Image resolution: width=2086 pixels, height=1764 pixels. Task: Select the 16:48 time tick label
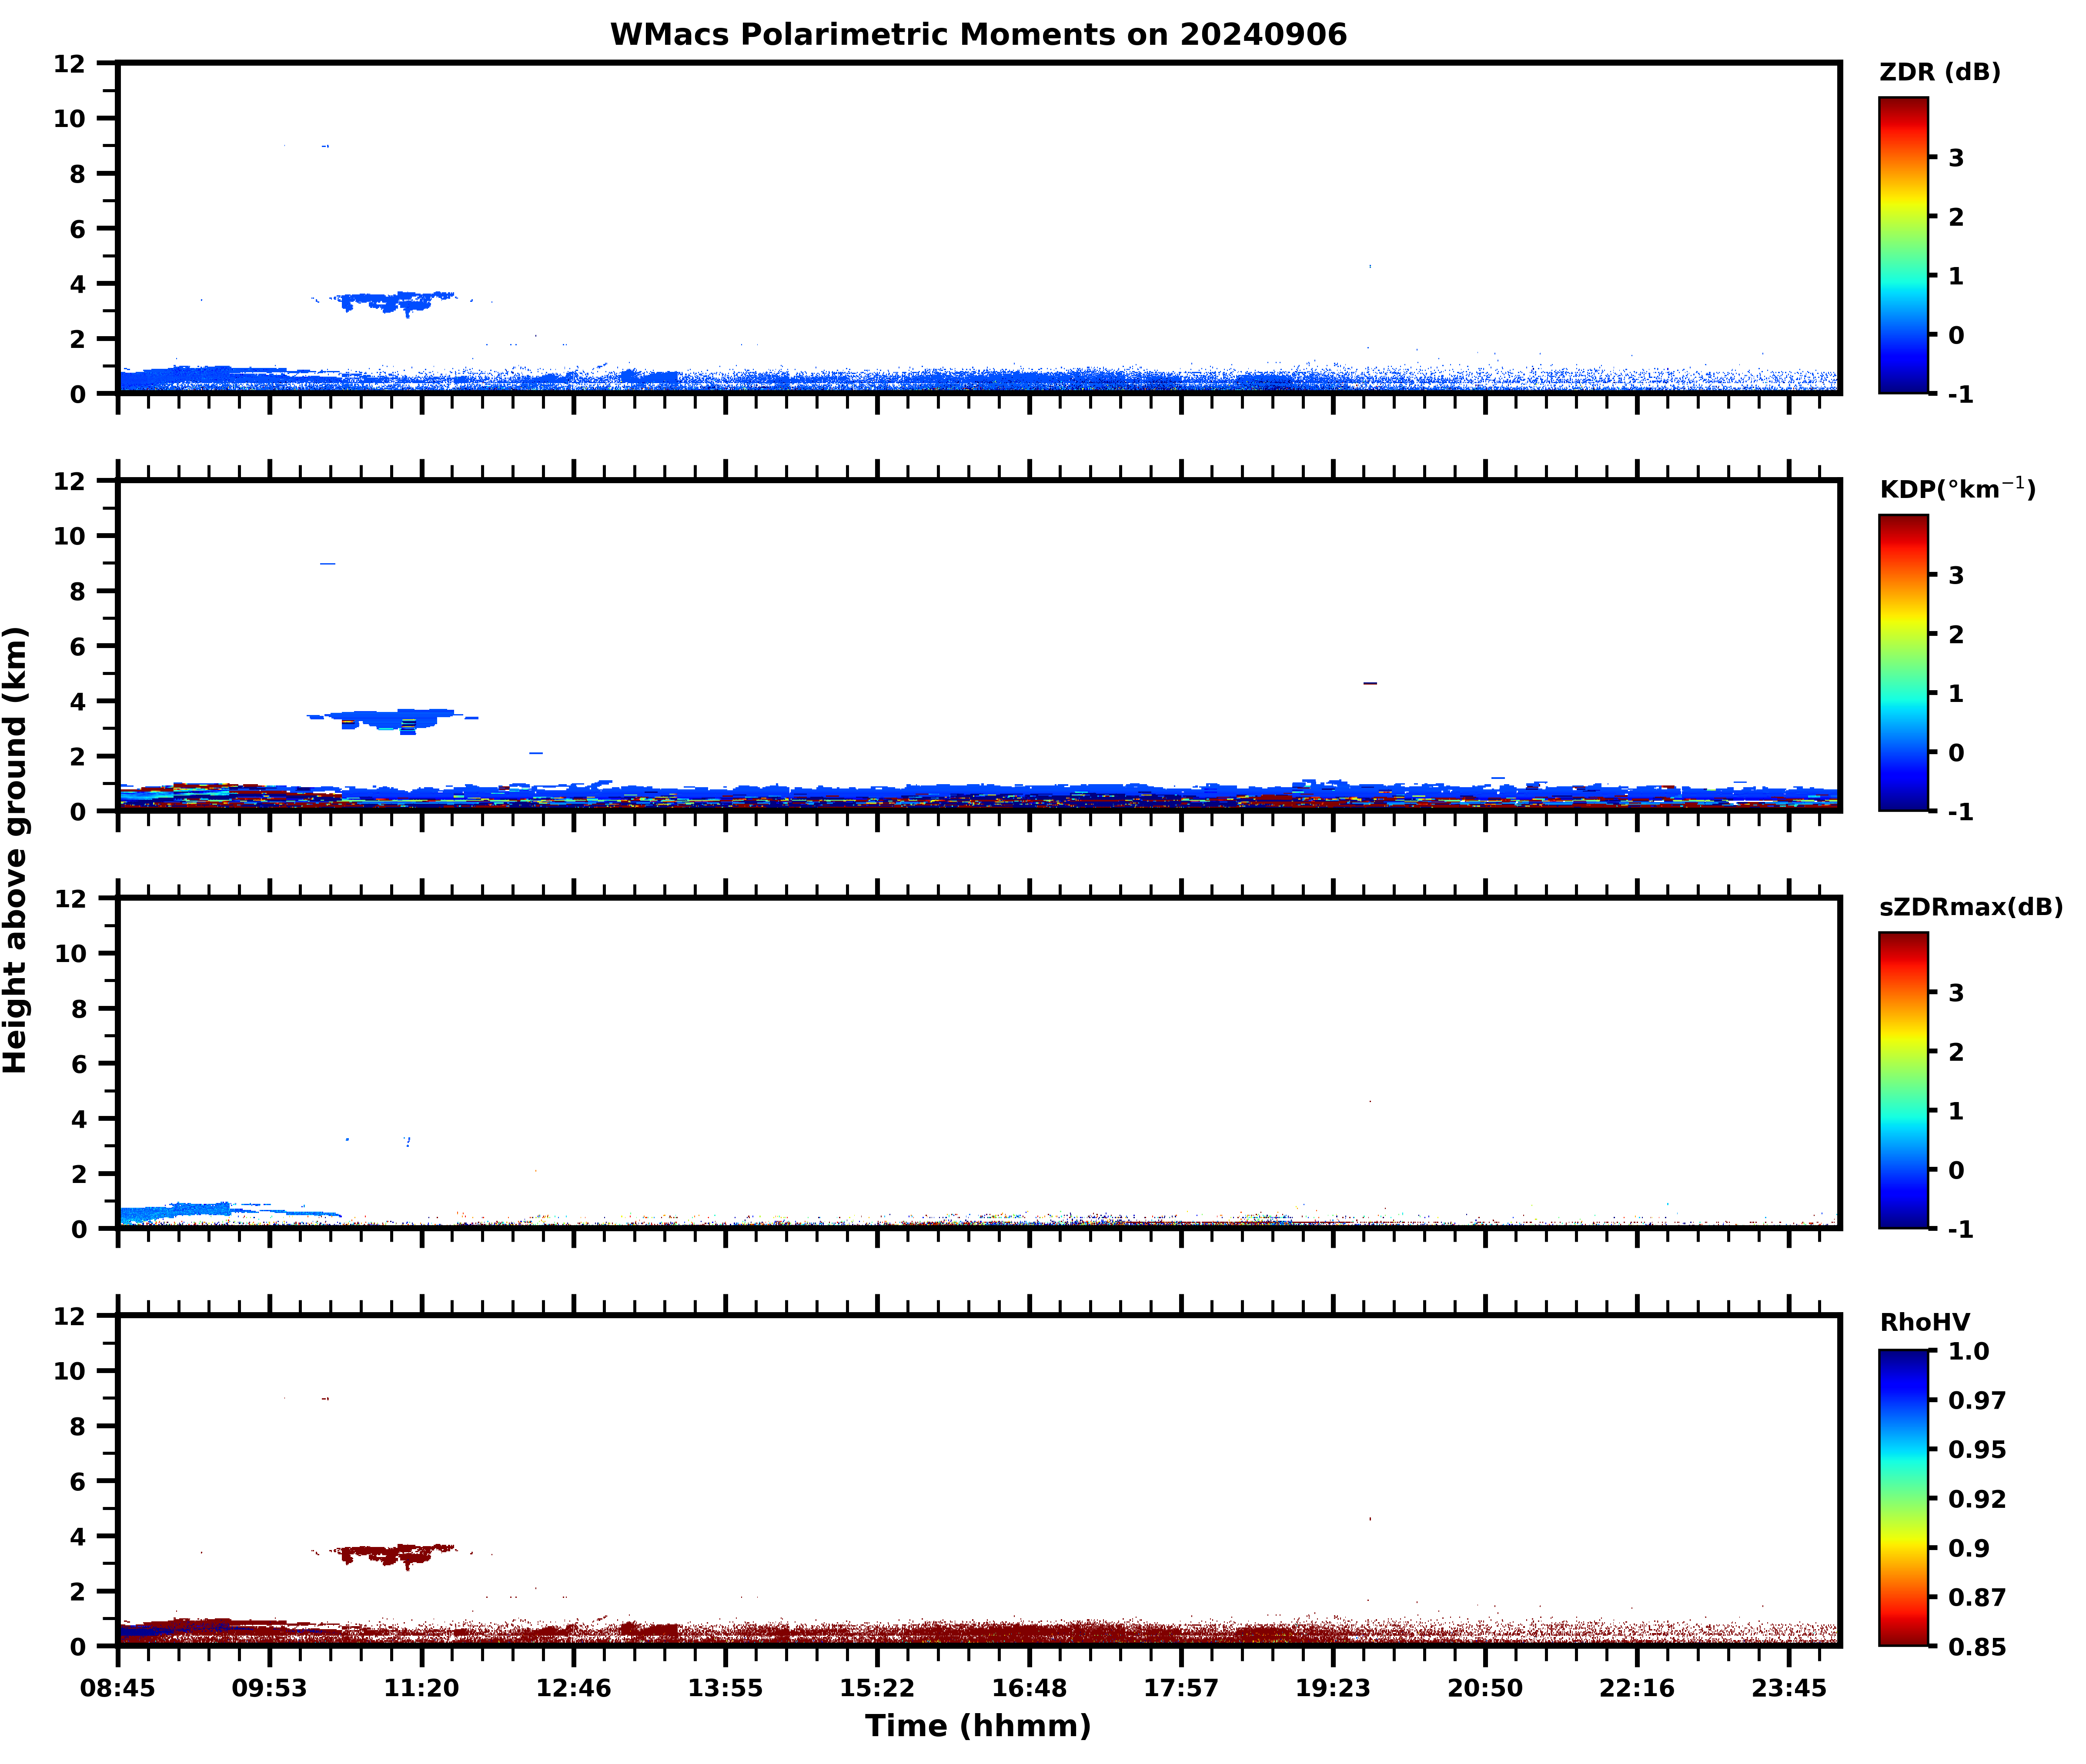(x=1029, y=1688)
